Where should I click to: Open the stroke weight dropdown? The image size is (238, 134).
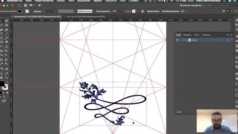point(55,11)
